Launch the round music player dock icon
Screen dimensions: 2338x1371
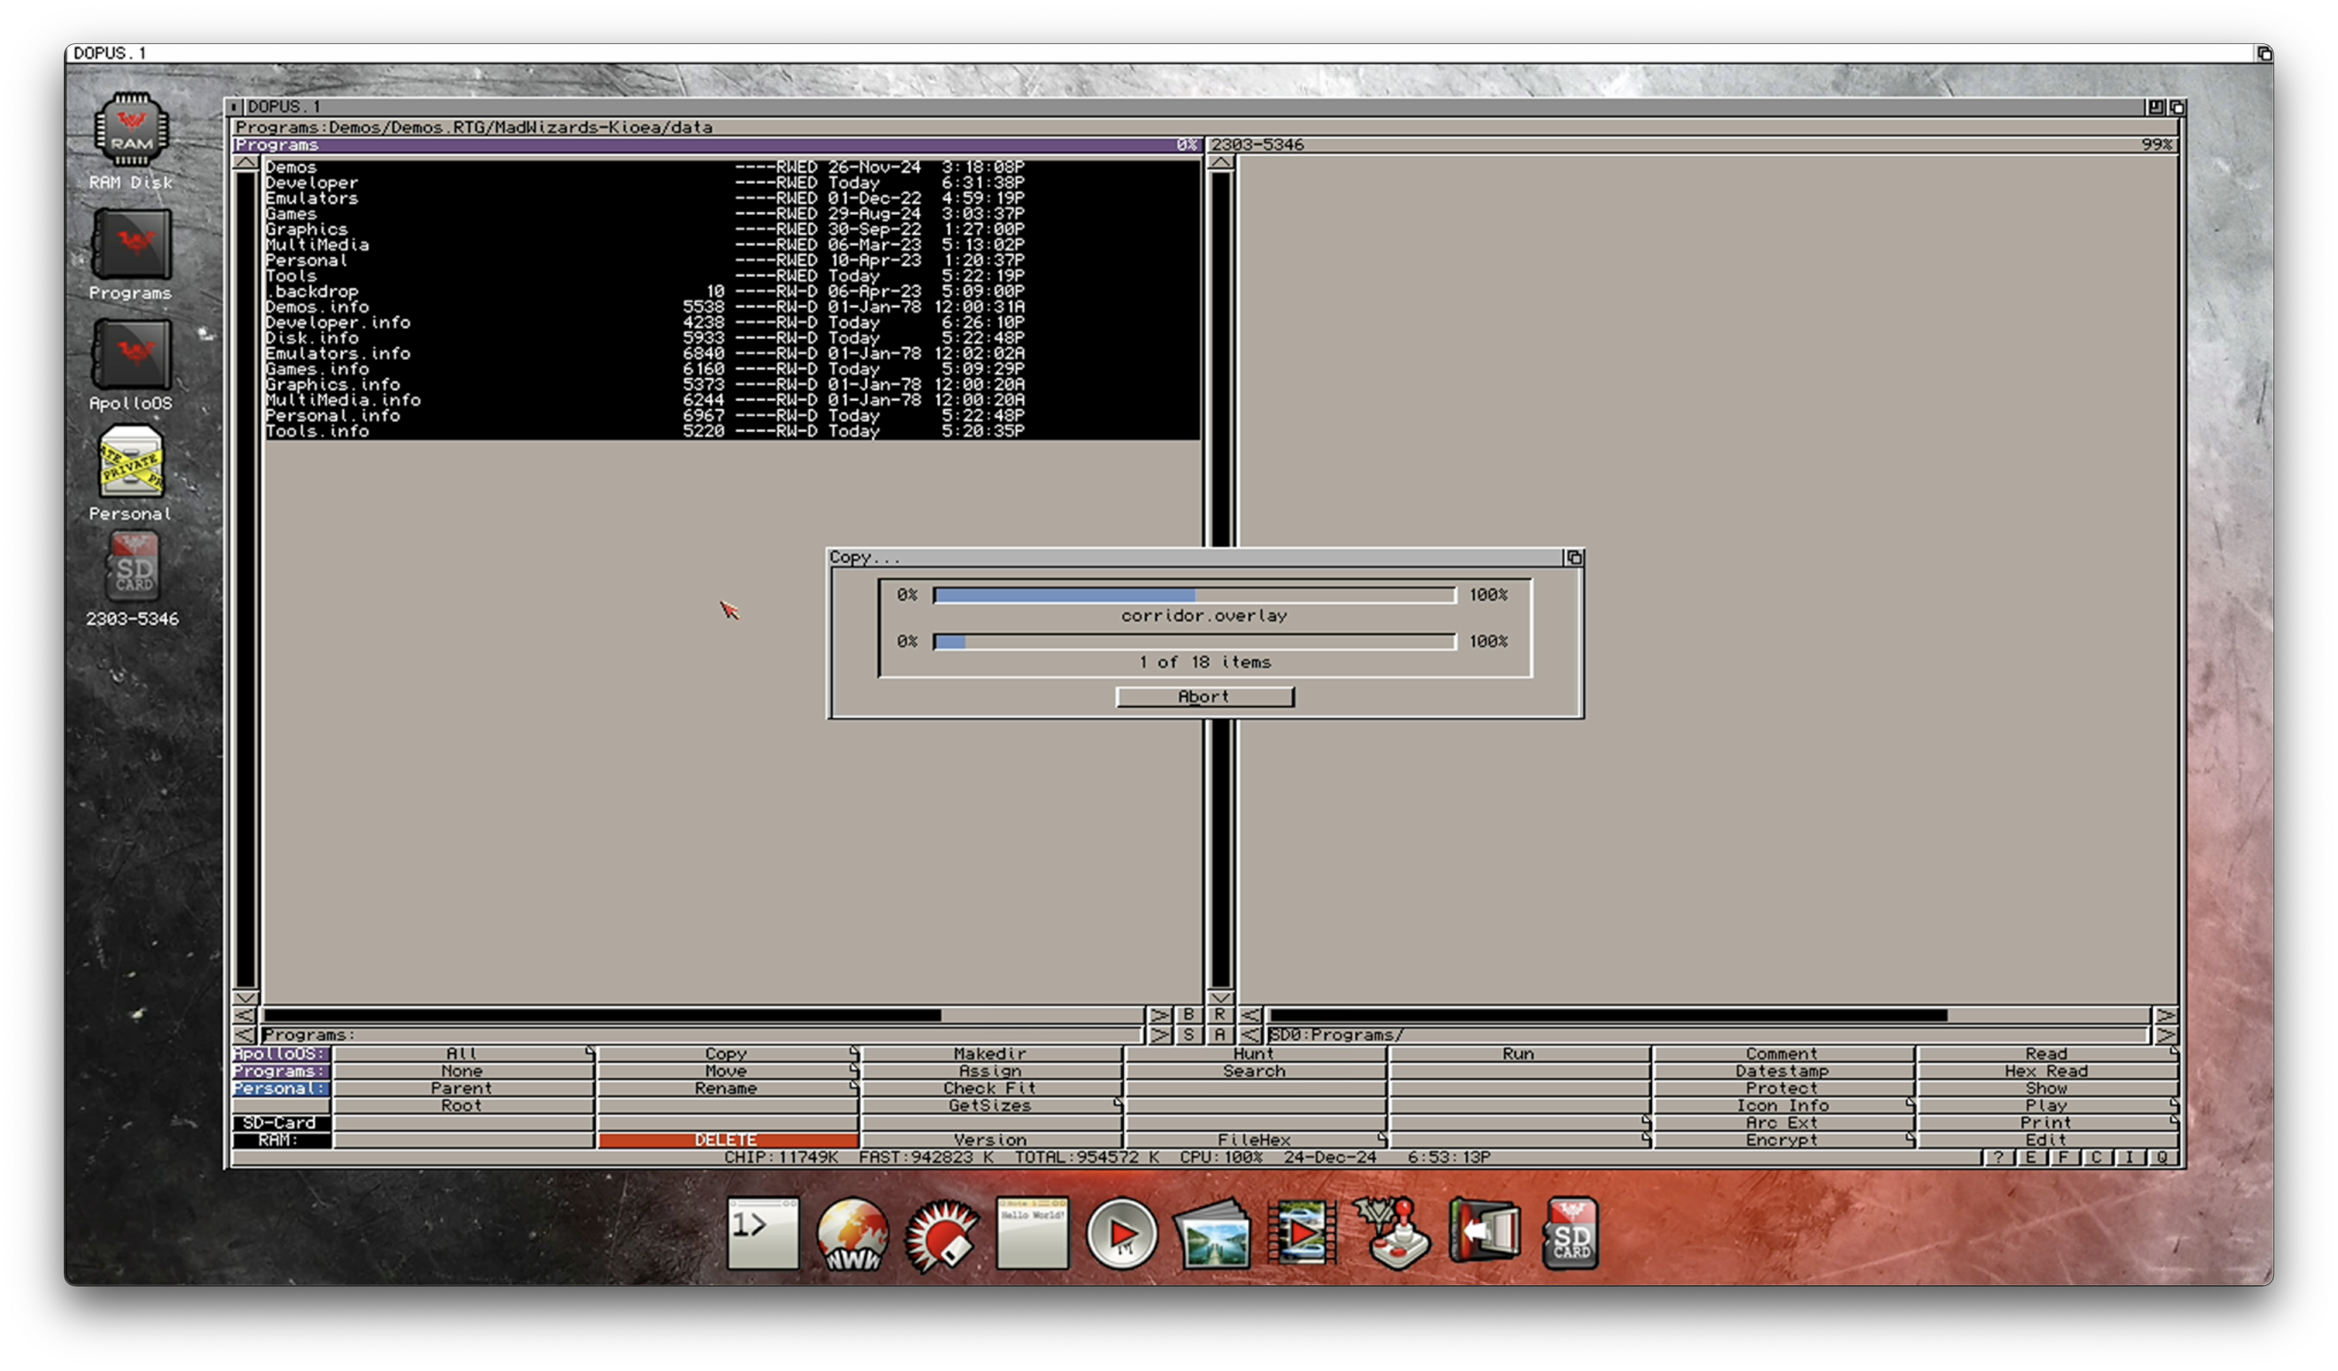click(x=1122, y=1234)
